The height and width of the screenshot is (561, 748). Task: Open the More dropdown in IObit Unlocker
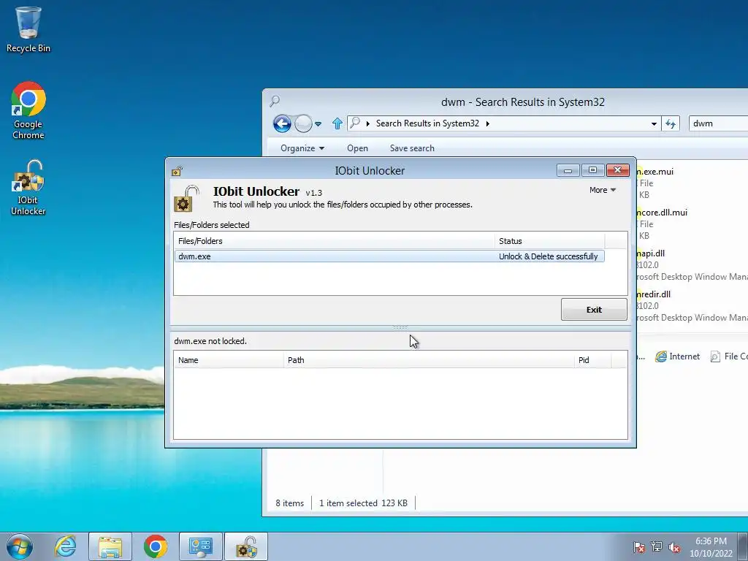(603, 190)
